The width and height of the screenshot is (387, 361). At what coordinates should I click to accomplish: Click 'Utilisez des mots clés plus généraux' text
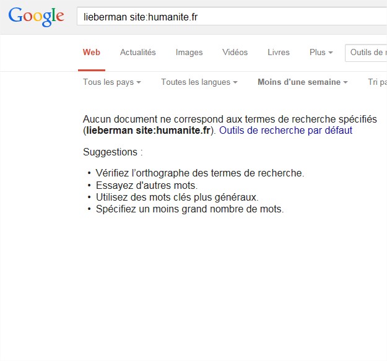[x=177, y=197]
